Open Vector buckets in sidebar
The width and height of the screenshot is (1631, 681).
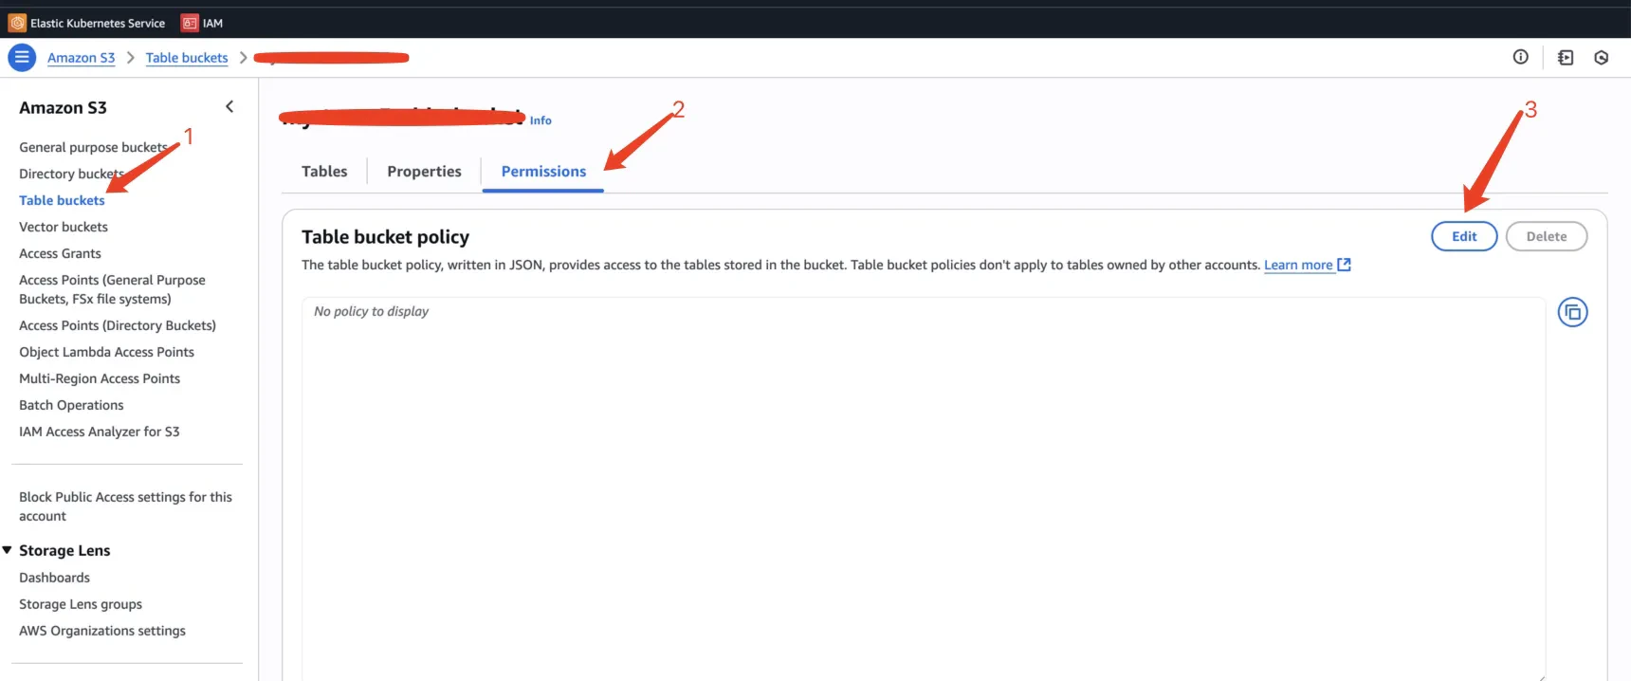point(64,227)
